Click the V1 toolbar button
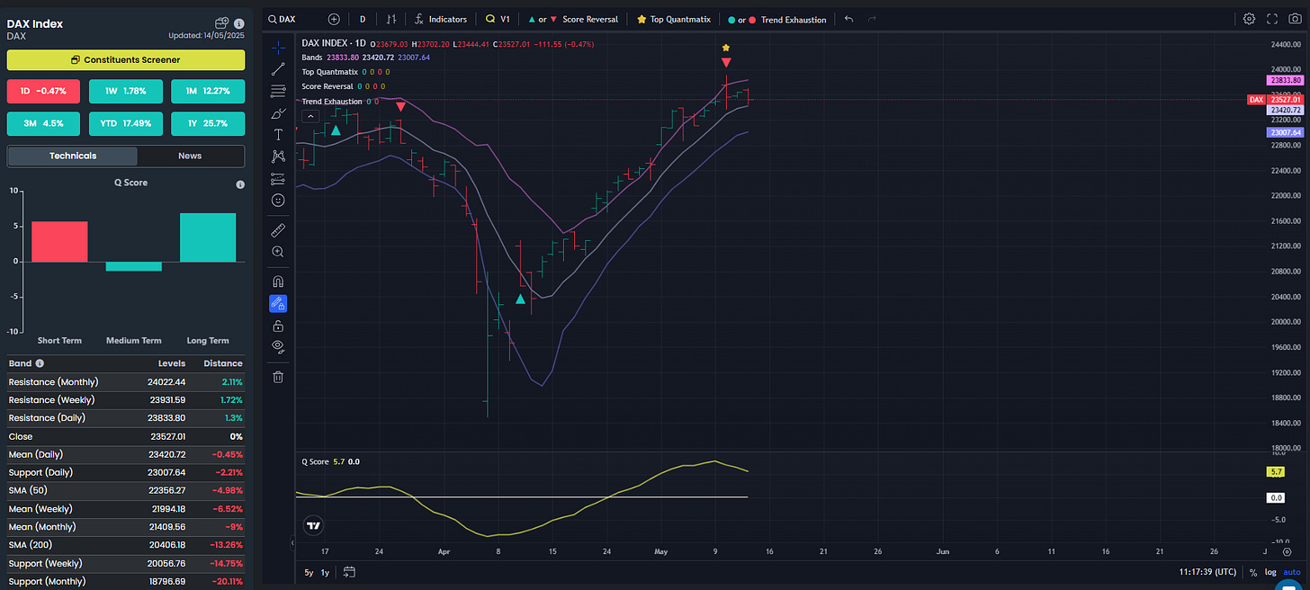1310x590 pixels. (x=498, y=19)
